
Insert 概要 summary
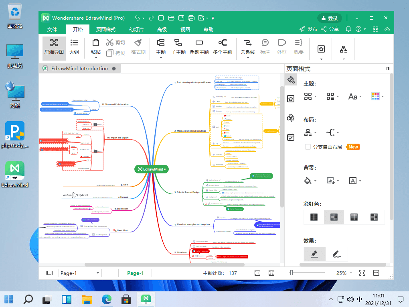coord(298,47)
